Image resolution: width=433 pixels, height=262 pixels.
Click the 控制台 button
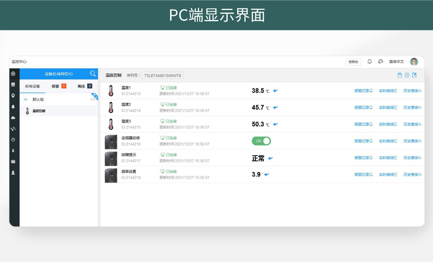(x=353, y=62)
